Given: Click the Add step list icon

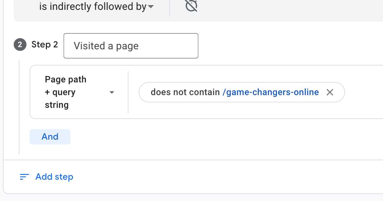Looking at the screenshot, I should click(x=25, y=177).
